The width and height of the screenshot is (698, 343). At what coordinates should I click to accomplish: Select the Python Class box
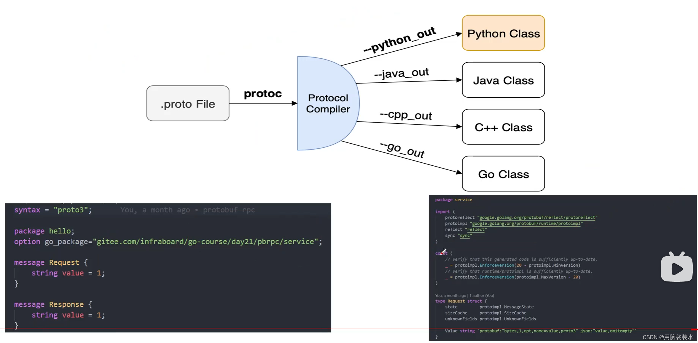503,33
